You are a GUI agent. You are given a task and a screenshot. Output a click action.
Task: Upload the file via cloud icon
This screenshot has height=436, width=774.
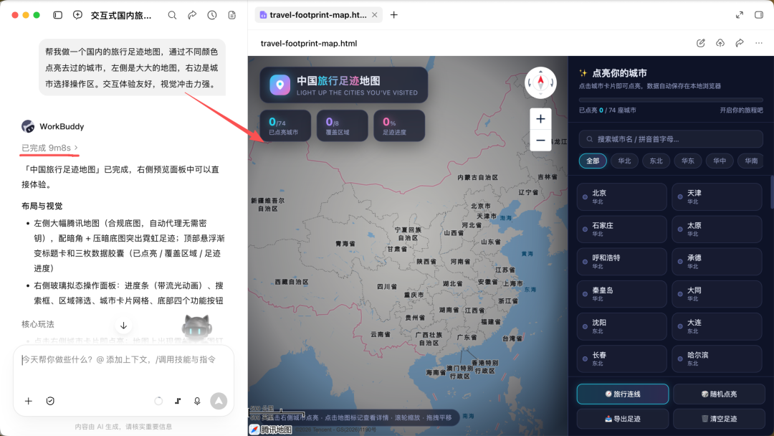coord(720,43)
